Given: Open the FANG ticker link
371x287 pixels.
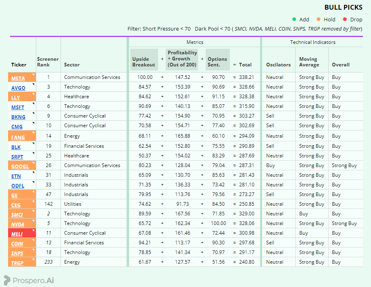Looking at the screenshot, I should click(x=18, y=138).
